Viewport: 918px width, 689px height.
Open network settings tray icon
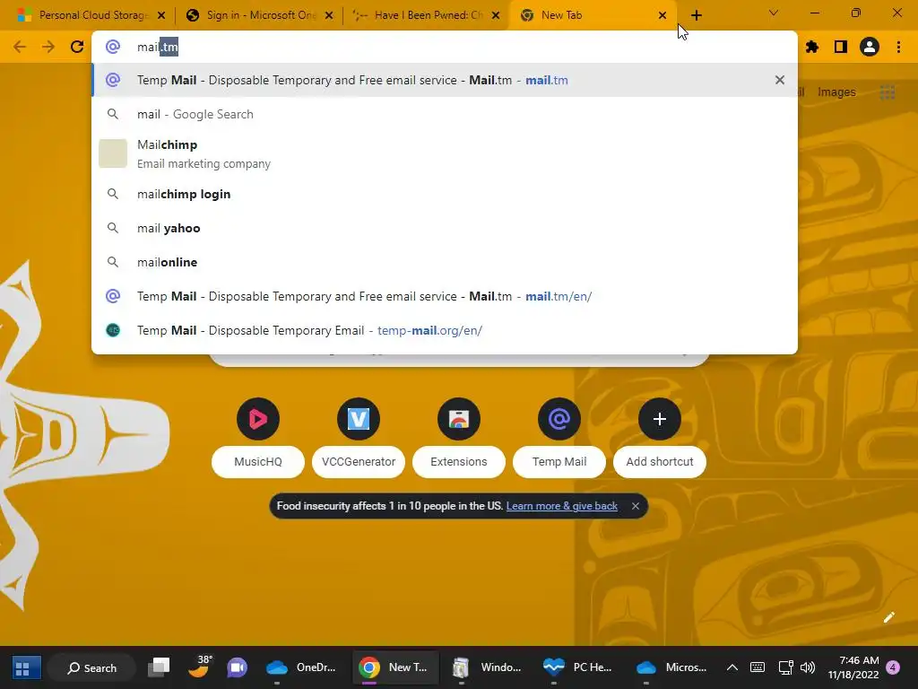(x=785, y=667)
